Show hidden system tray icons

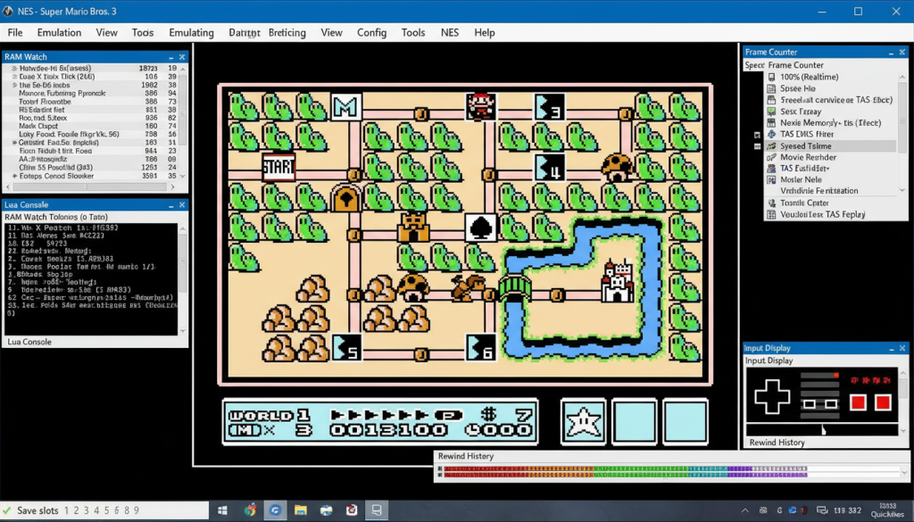pos(745,511)
